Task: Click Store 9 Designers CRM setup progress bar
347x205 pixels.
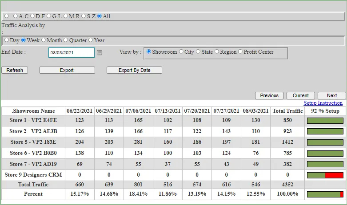Action: [325, 175]
